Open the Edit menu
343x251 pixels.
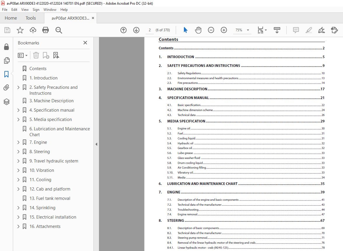pyautogui.click(x=14, y=10)
